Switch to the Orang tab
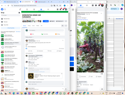This screenshot has height=95, width=125. coord(29,26)
